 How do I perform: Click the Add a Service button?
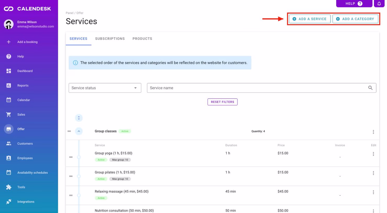click(x=310, y=19)
